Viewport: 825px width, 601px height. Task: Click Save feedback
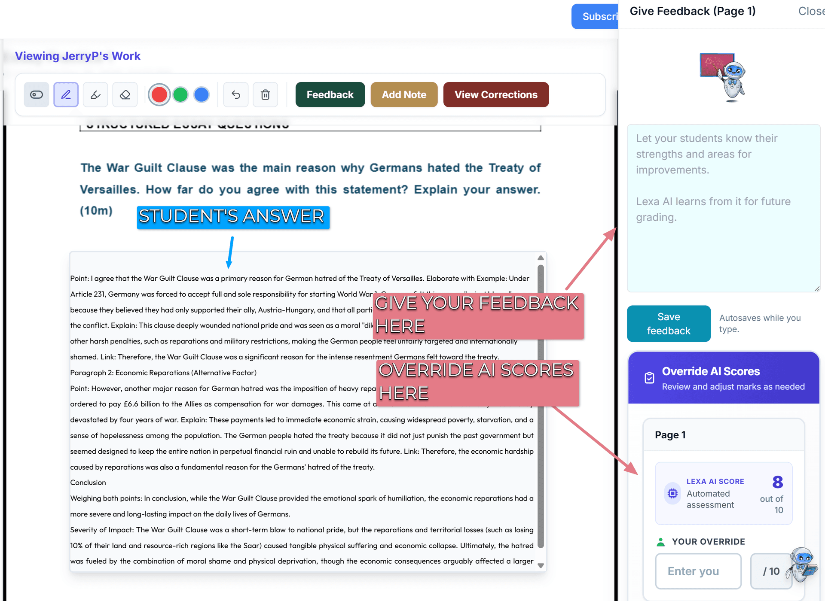(x=669, y=324)
